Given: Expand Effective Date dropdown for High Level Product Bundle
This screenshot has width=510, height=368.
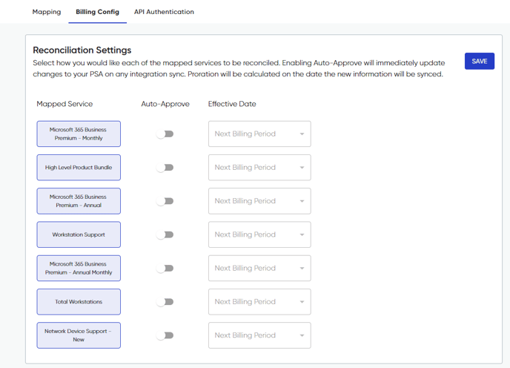Looking at the screenshot, I should pyautogui.click(x=259, y=168).
